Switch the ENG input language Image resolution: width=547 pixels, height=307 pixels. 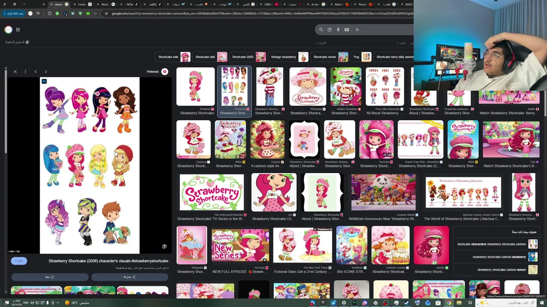[26, 303]
